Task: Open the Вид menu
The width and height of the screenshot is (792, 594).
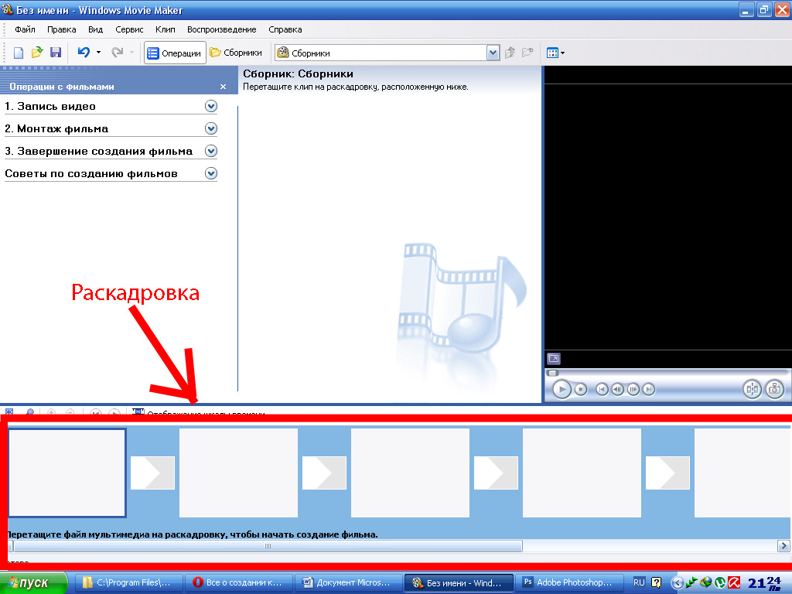Action: (95, 29)
